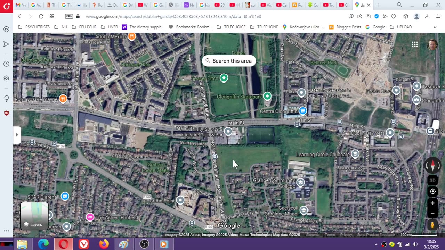Open the Privacy link in map footer
445x250 pixels.
point(346,235)
